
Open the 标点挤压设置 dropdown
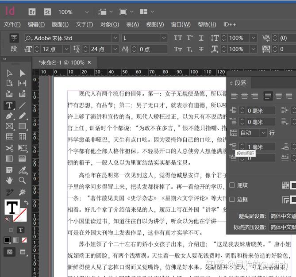282,227
